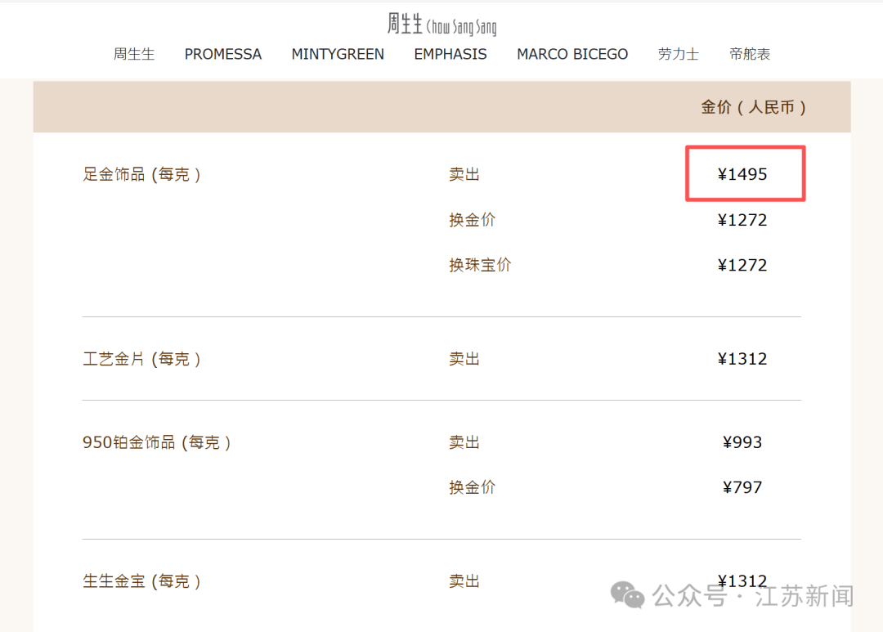The width and height of the screenshot is (883, 632).
Task: Click the ¥993 platinum sell price
Action: pos(743,442)
